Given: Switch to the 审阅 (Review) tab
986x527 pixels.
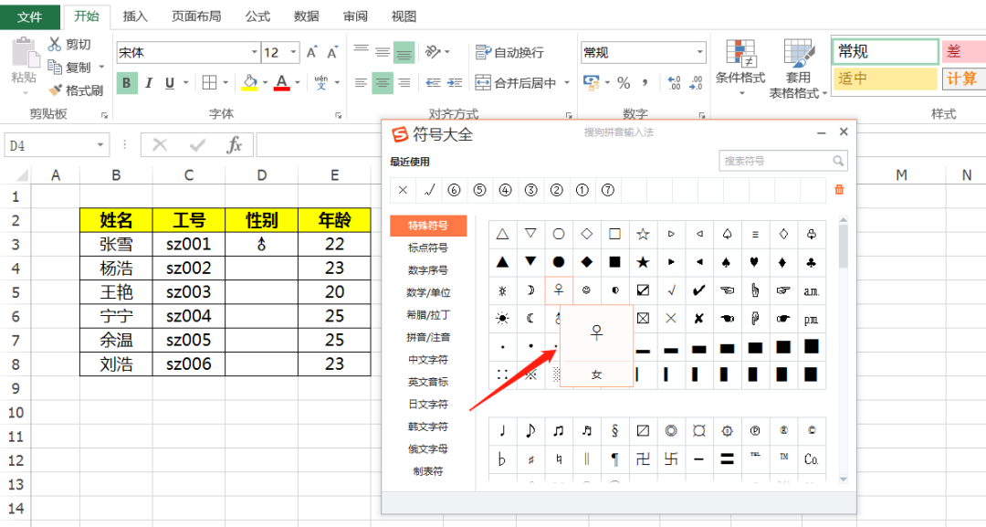Looking at the screenshot, I should coord(355,16).
